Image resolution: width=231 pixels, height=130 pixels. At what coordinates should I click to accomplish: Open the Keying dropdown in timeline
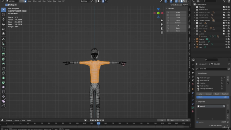point(17,120)
